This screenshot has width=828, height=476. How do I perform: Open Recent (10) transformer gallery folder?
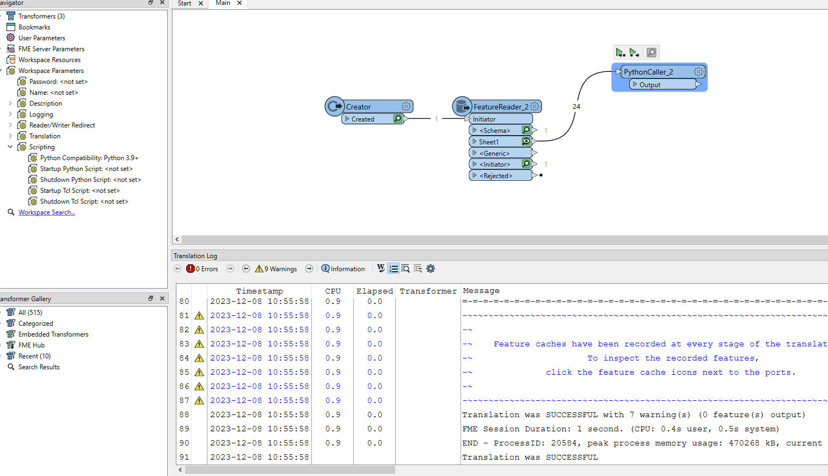coord(34,356)
